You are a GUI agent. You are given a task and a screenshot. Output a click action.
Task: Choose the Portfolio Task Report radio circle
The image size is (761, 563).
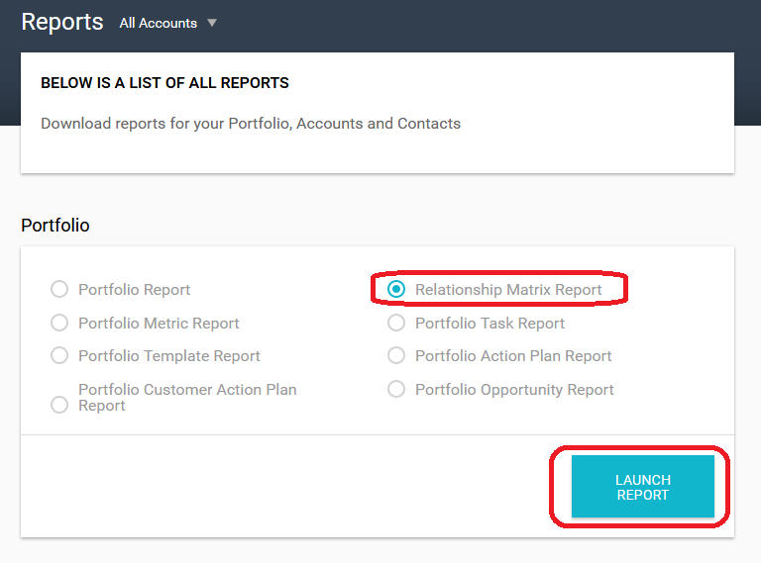[396, 323]
